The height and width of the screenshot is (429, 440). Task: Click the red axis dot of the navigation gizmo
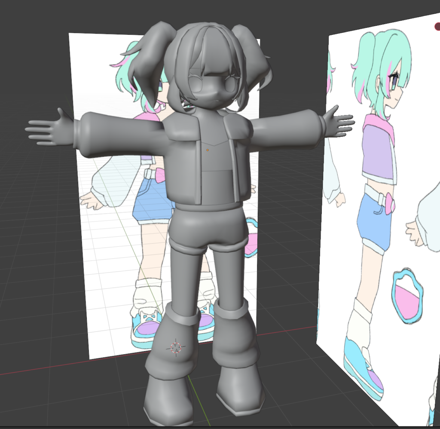click(437, 27)
